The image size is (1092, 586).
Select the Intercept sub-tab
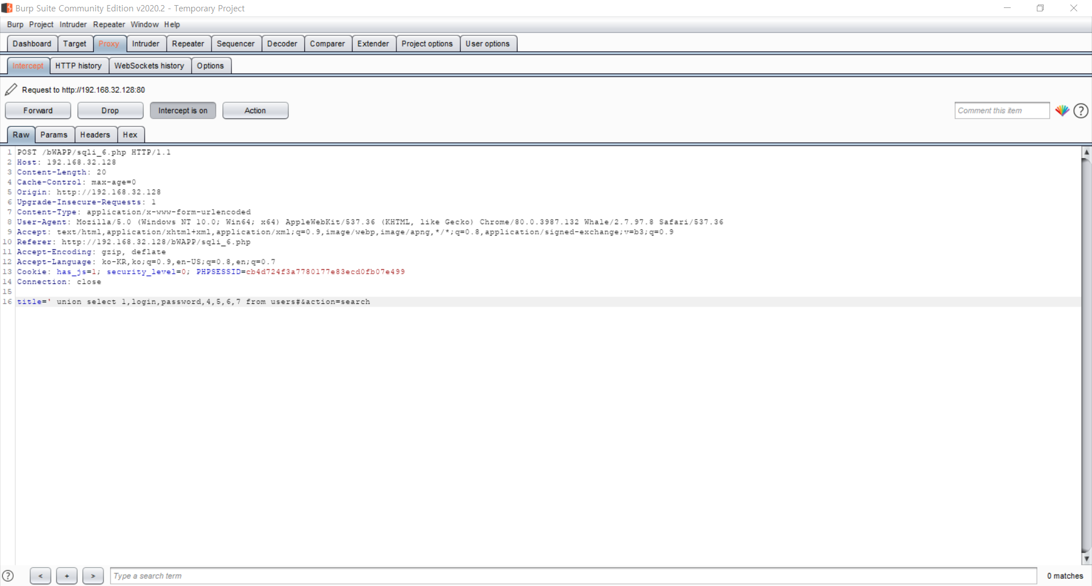pyautogui.click(x=28, y=66)
